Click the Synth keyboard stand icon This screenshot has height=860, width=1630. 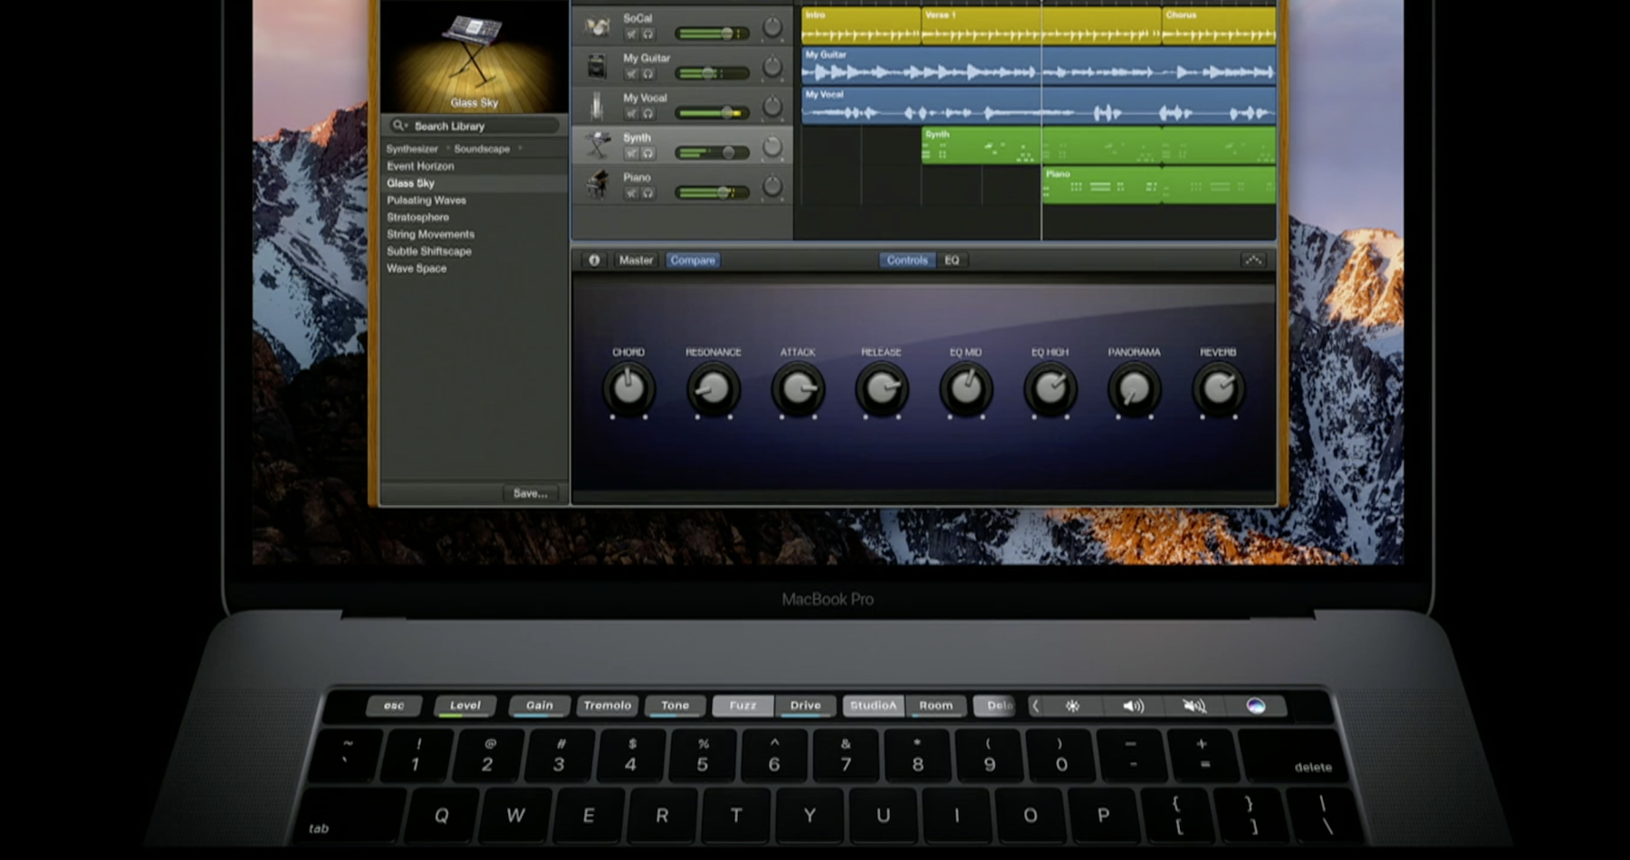point(597,145)
